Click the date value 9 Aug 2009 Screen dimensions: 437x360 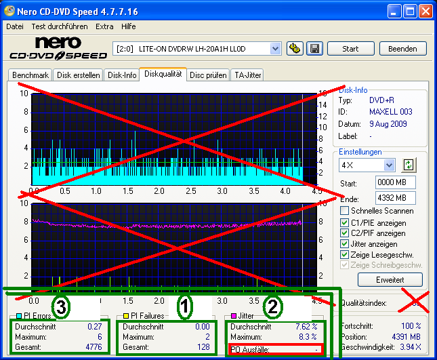[x=388, y=124]
